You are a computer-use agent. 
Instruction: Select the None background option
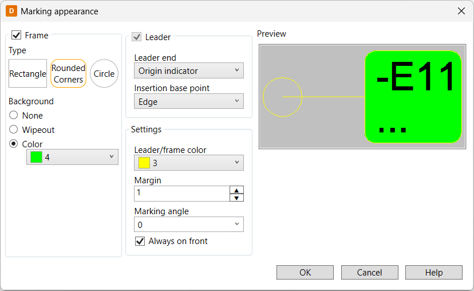[x=13, y=115]
